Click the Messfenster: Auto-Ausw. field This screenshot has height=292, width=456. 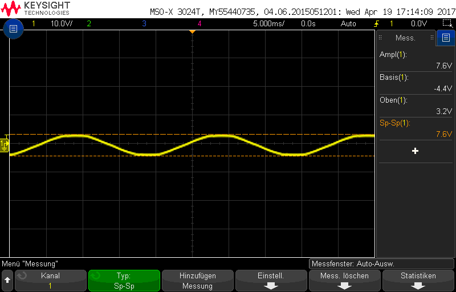[381, 264]
